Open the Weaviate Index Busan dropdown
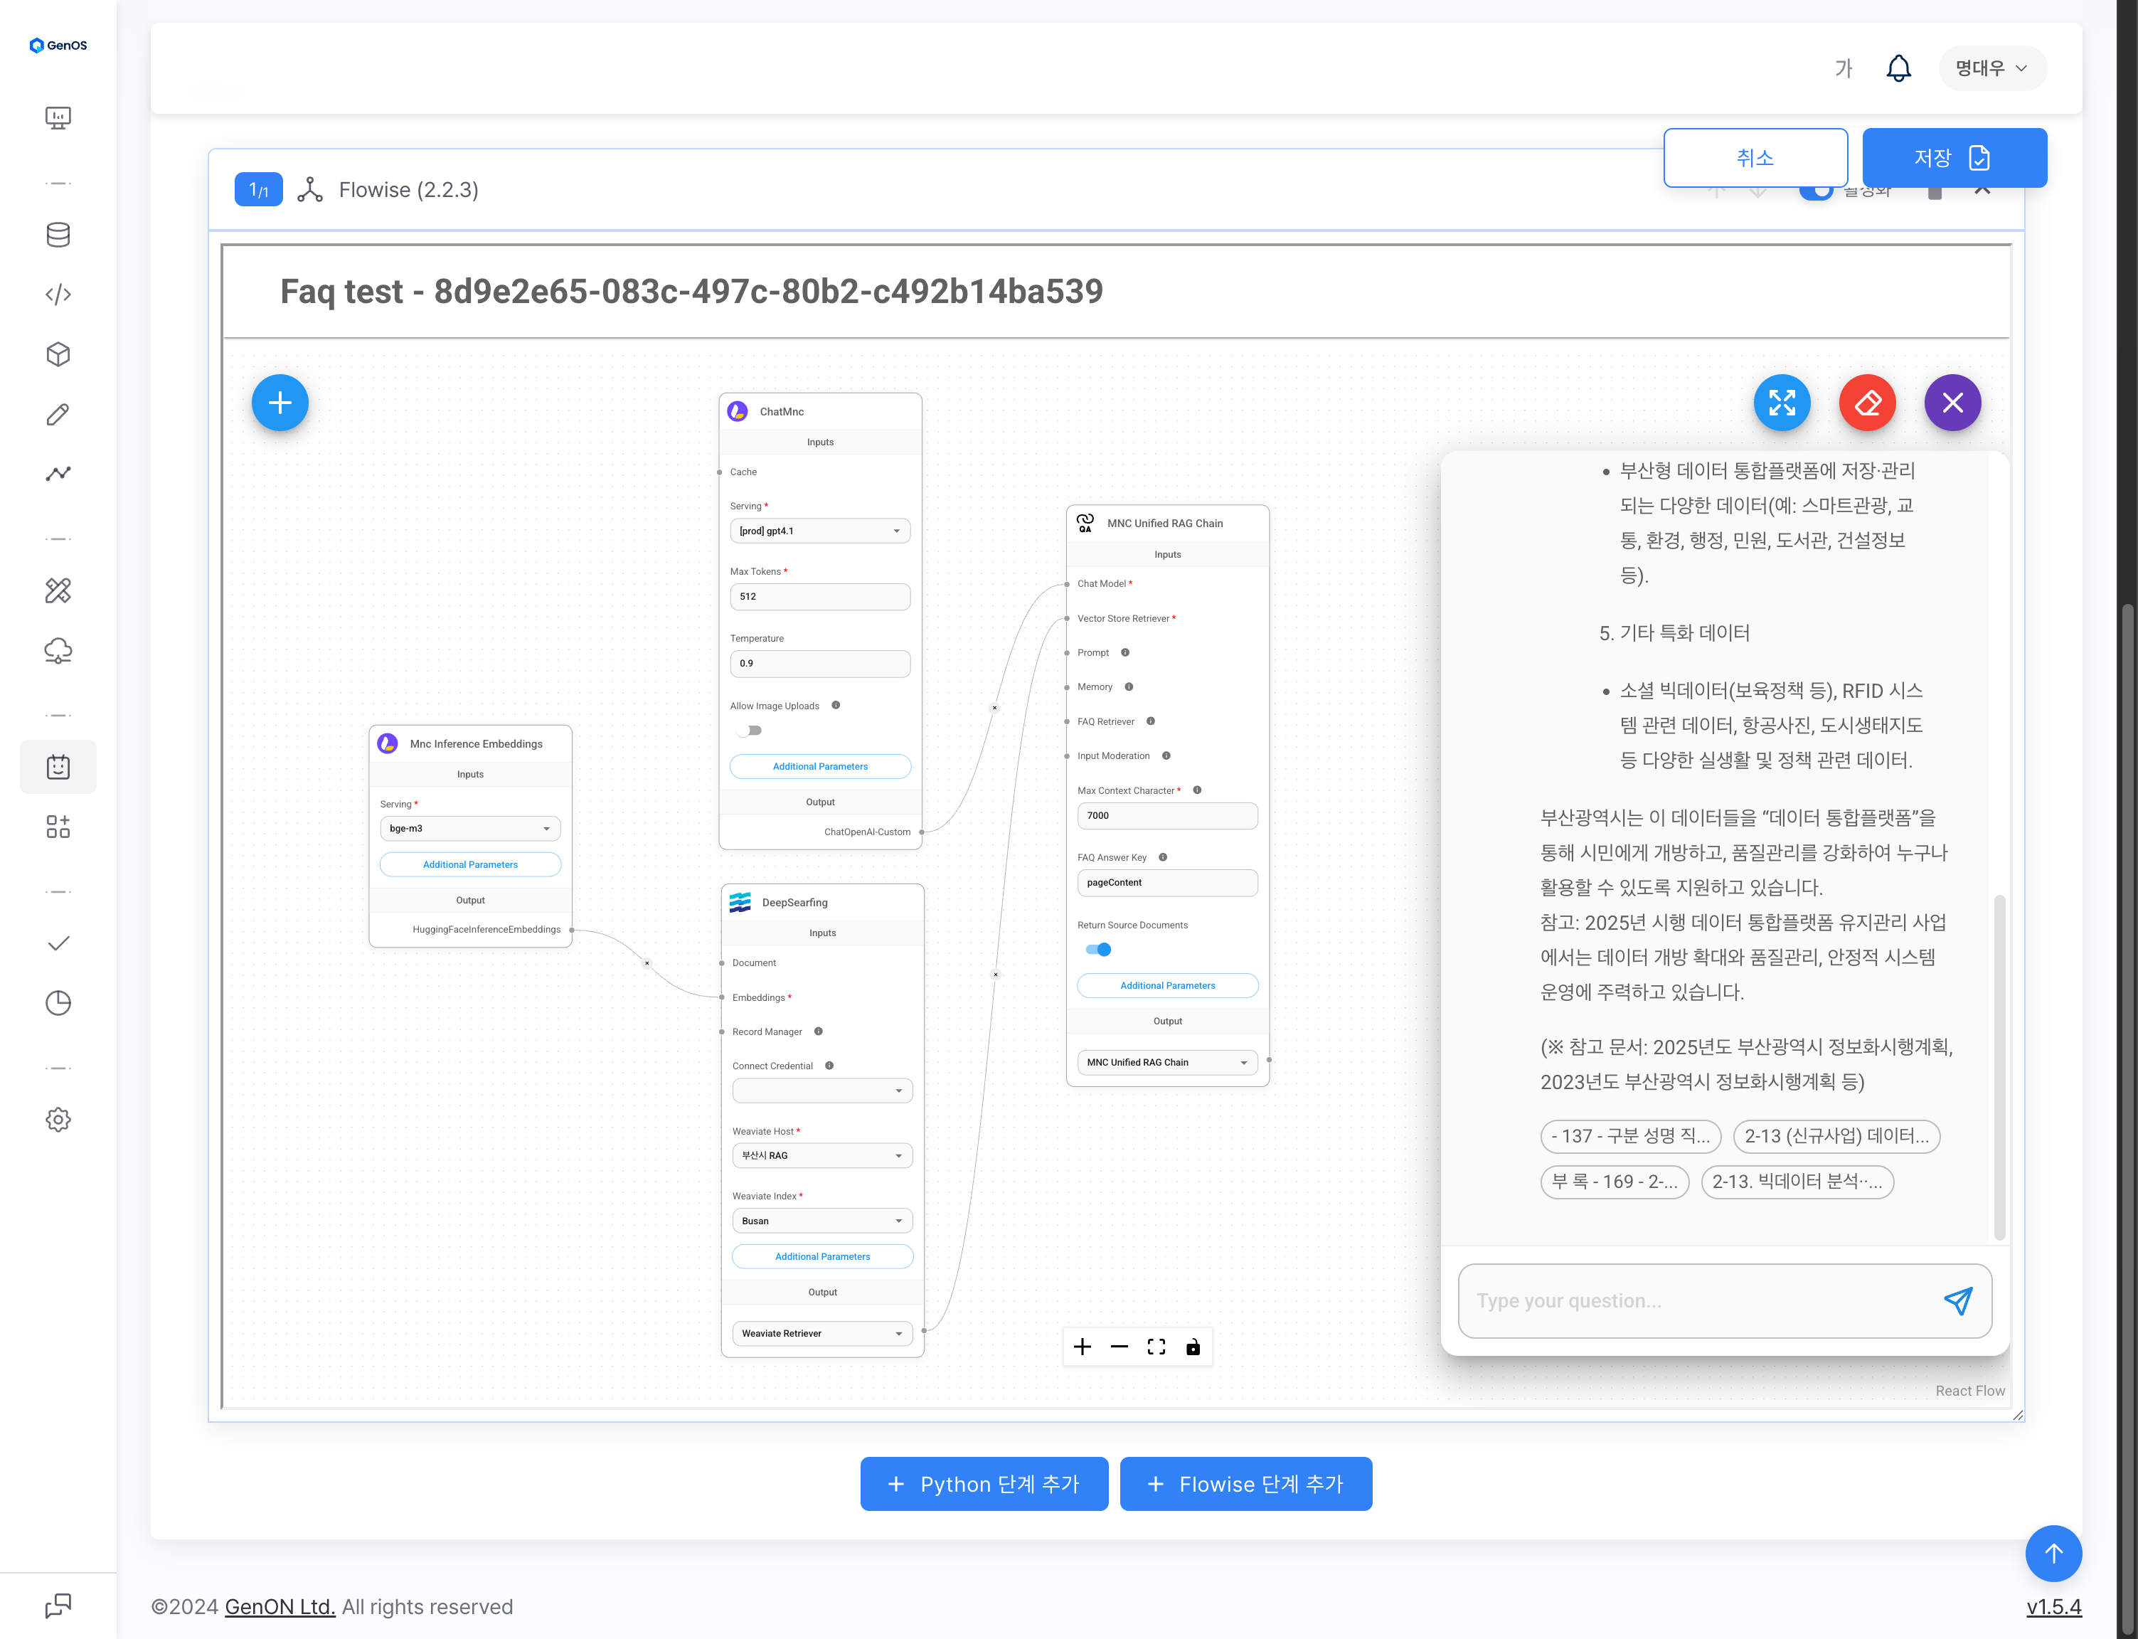 click(x=821, y=1221)
